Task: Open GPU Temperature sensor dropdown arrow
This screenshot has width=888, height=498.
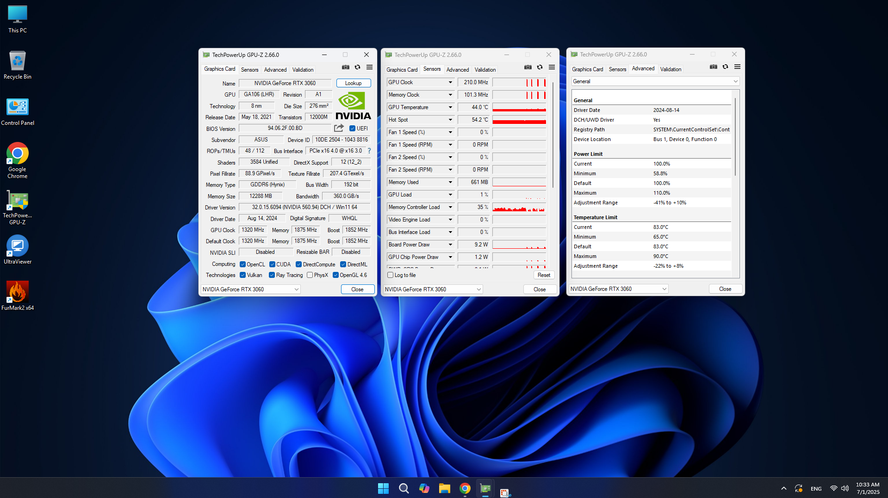Action: point(450,107)
